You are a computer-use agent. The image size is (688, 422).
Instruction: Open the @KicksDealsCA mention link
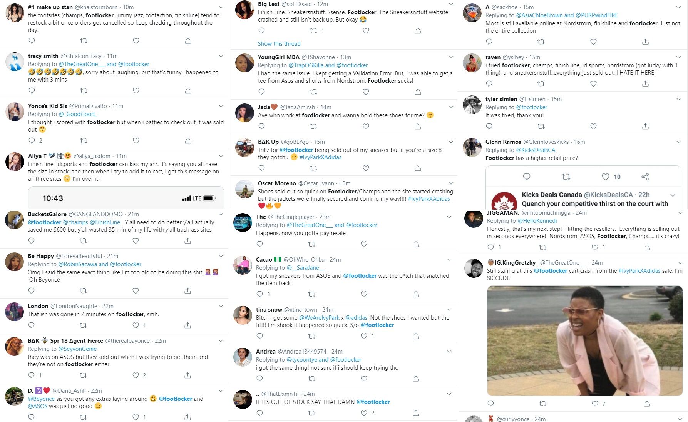[536, 150]
